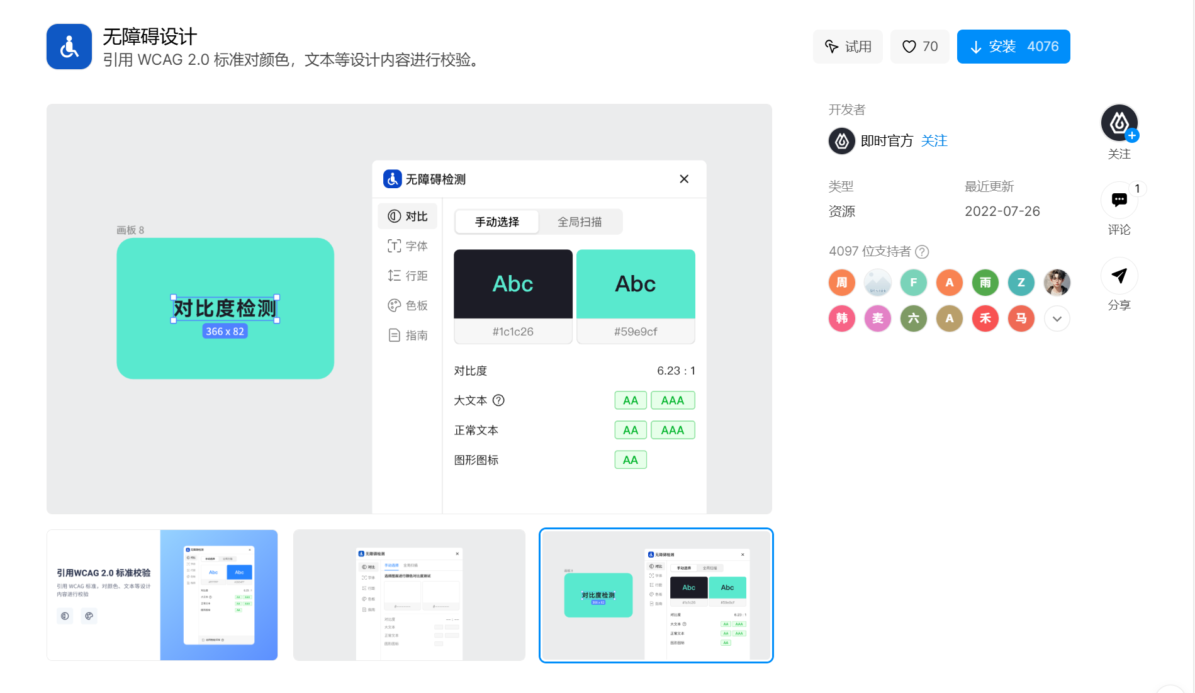
Task: Select the second empty-state preview thumbnail
Action: click(409, 595)
